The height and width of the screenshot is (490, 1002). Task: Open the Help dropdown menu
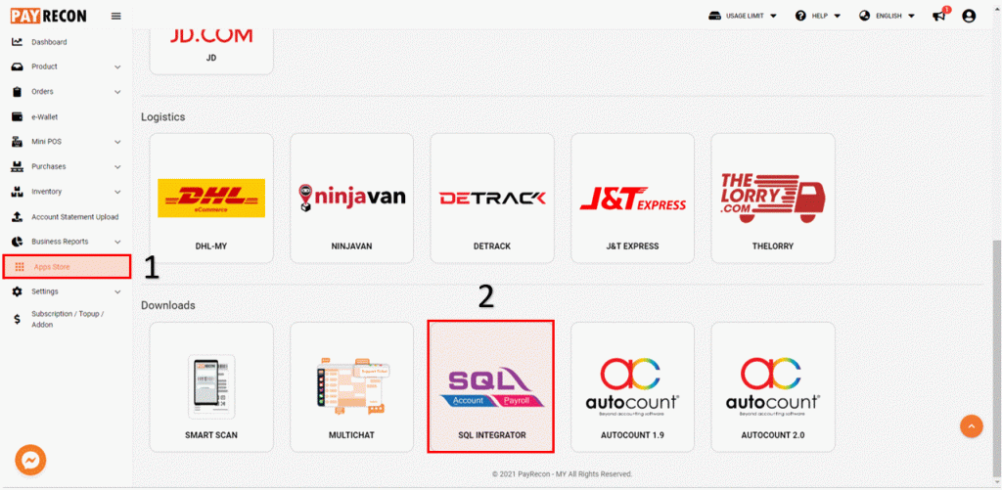(818, 16)
